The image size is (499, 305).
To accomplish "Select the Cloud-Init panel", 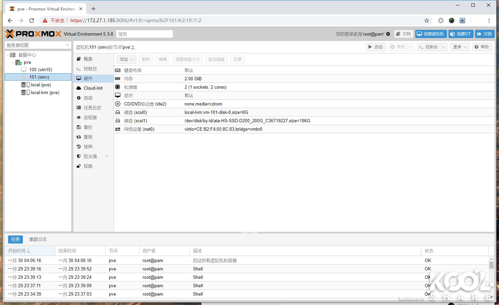I will [x=92, y=88].
